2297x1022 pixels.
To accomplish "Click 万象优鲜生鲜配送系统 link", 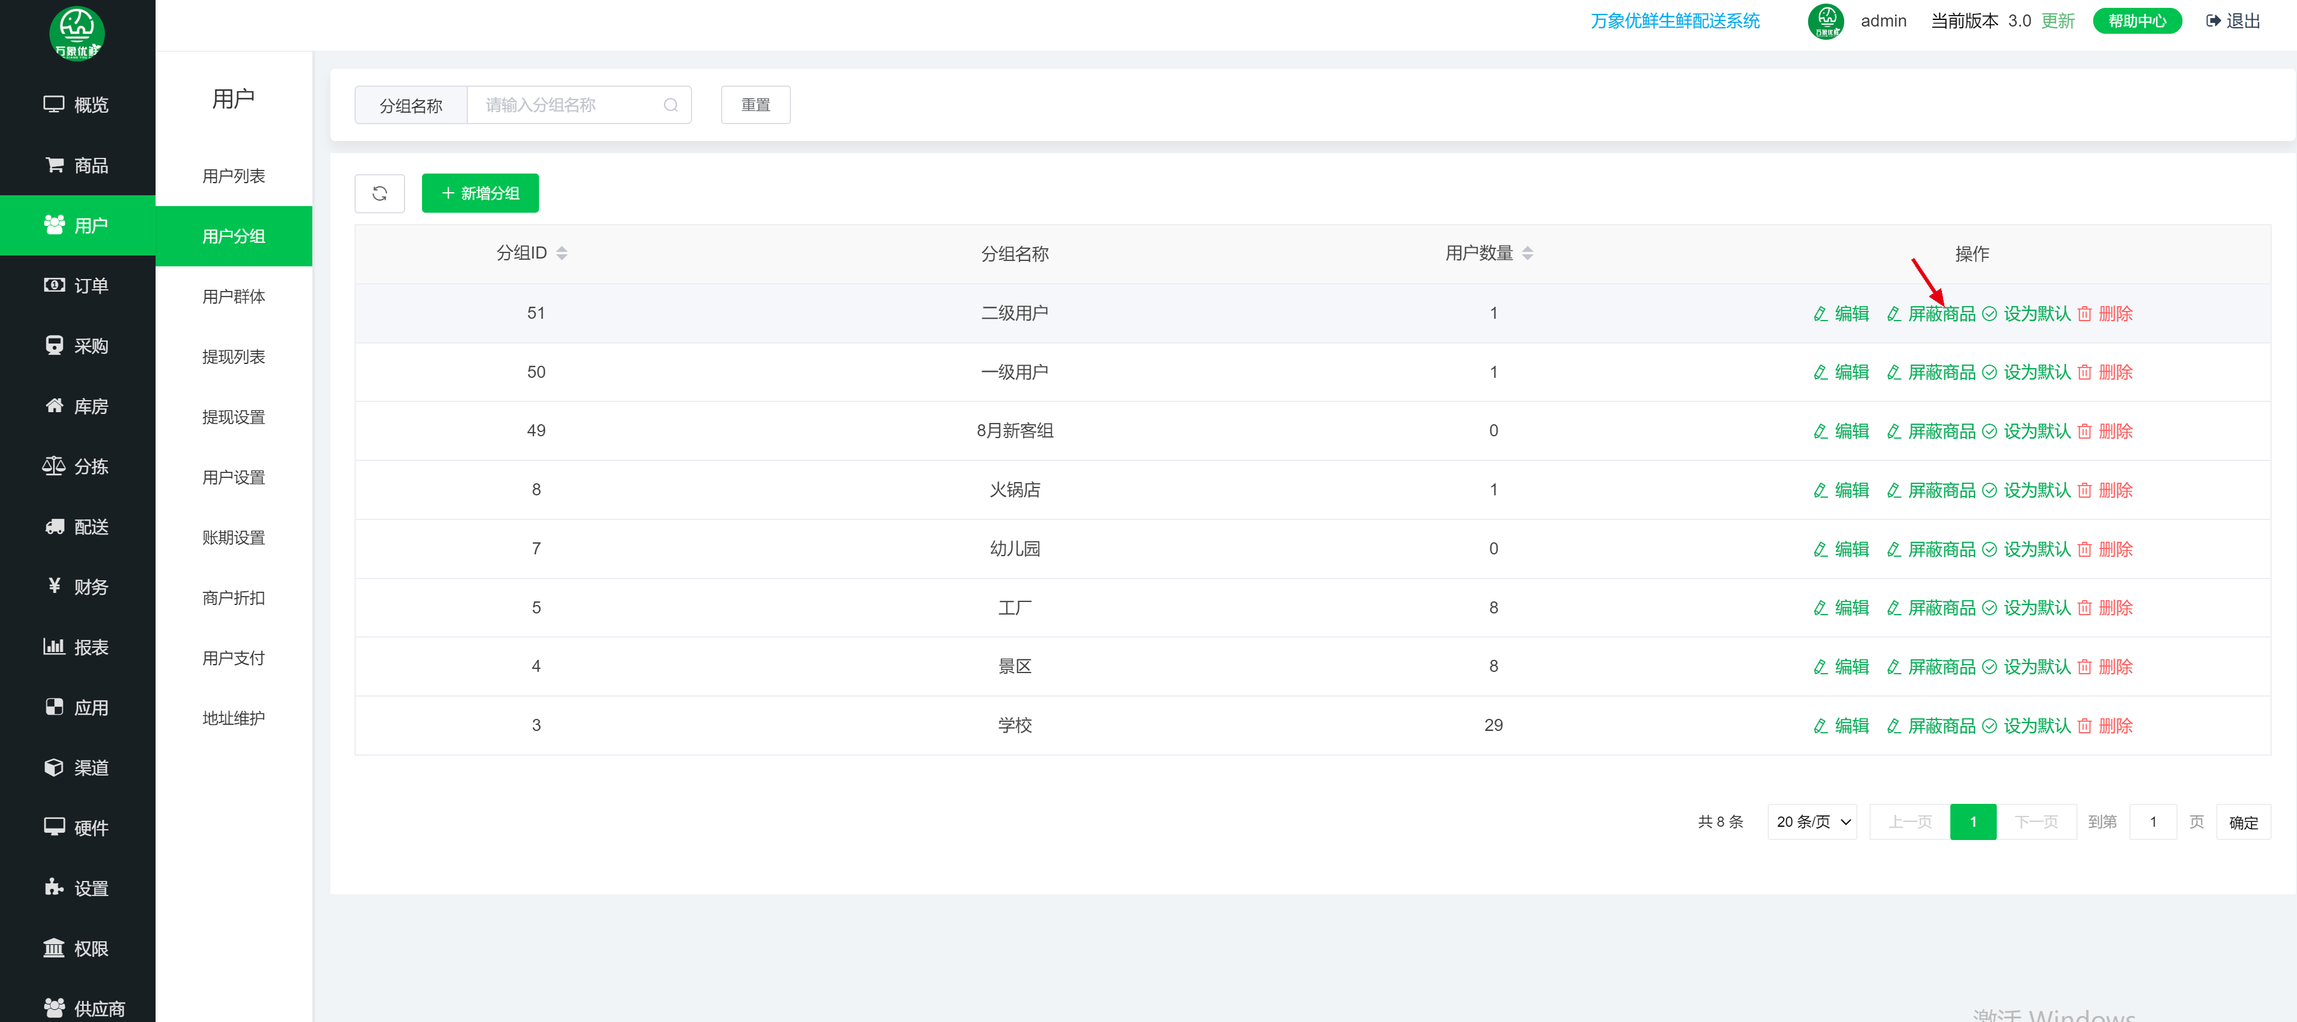I will click(1675, 20).
